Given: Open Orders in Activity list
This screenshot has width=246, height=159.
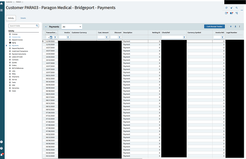Looking at the screenshot, I should pos(14,65).
